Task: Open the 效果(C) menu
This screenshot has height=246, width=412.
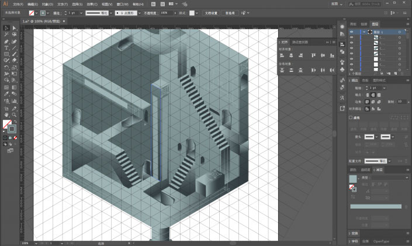Action: pos(92,4)
